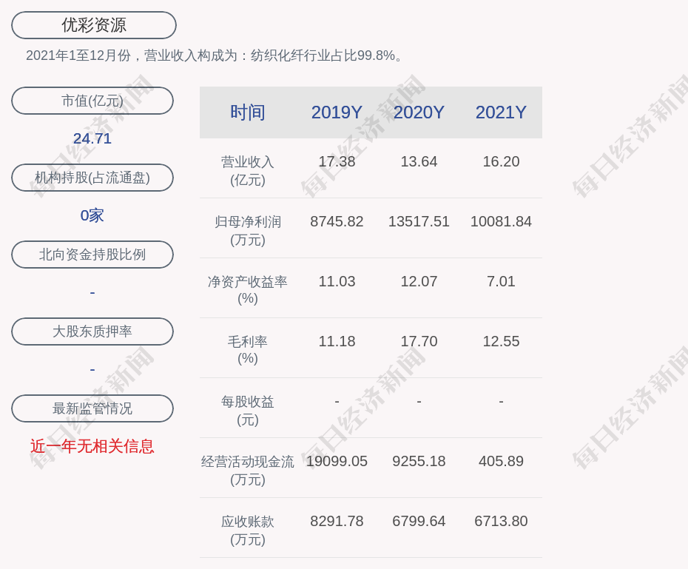Select the 0家 institutional holding value
Screen dimensions: 688x569
coord(92,215)
